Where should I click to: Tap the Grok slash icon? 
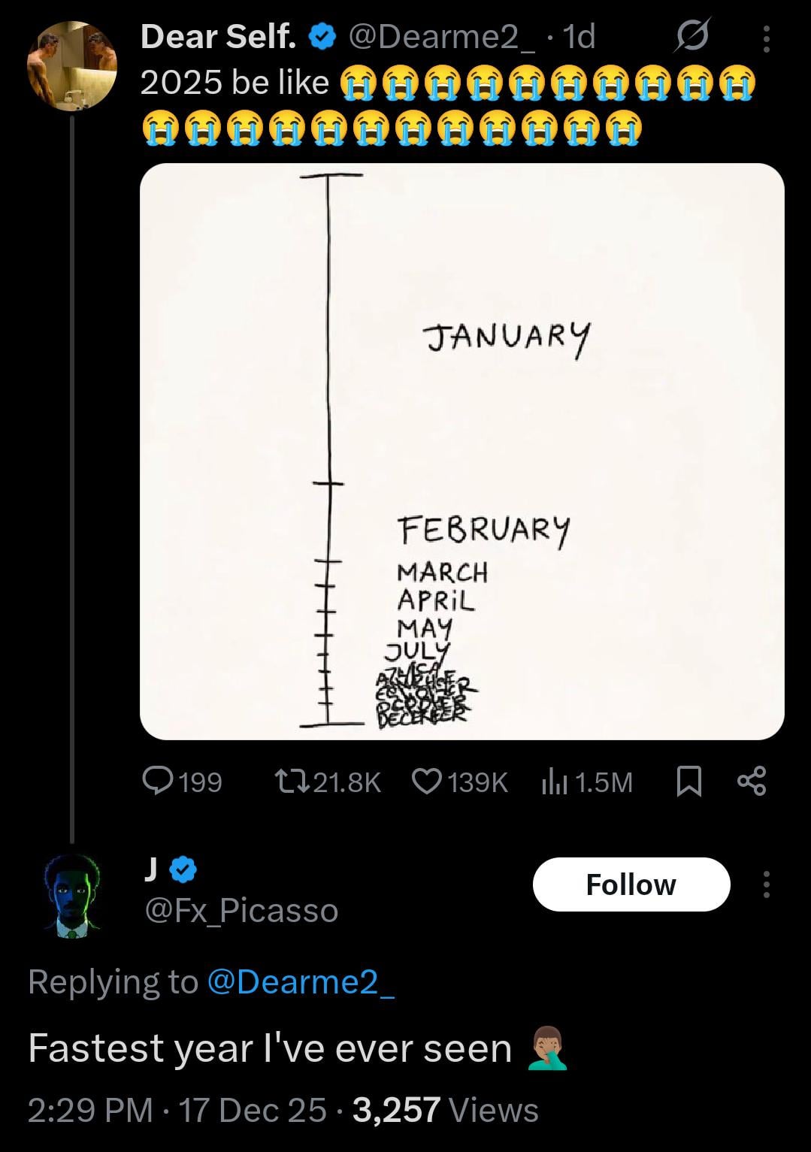(x=691, y=37)
